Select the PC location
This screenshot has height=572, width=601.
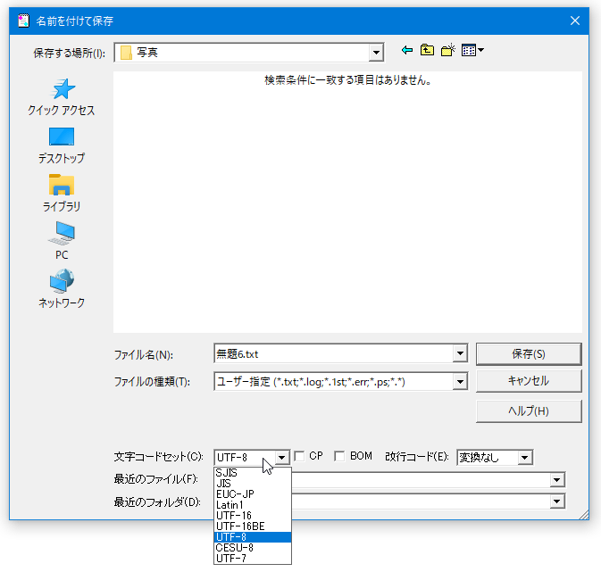click(62, 241)
